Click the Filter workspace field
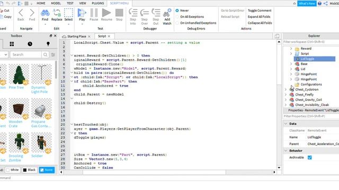The height and width of the screenshot is (190, 339). (311, 42)
